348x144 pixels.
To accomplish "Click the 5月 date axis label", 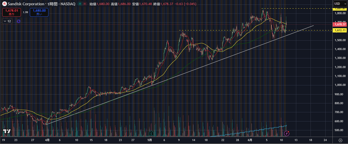I will pyautogui.click(x=149, y=140).
